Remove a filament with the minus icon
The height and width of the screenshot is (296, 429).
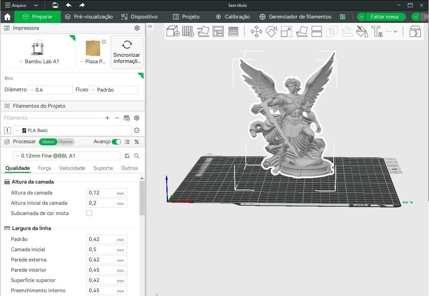117,118
